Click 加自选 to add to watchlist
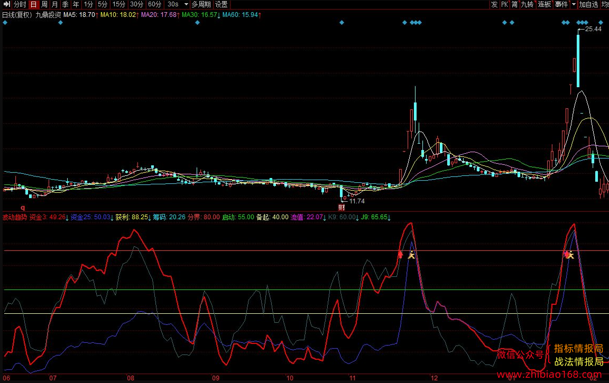Image resolution: width=609 pixels, height=383 pixels. pyautogui.click(x=588, y=4)
